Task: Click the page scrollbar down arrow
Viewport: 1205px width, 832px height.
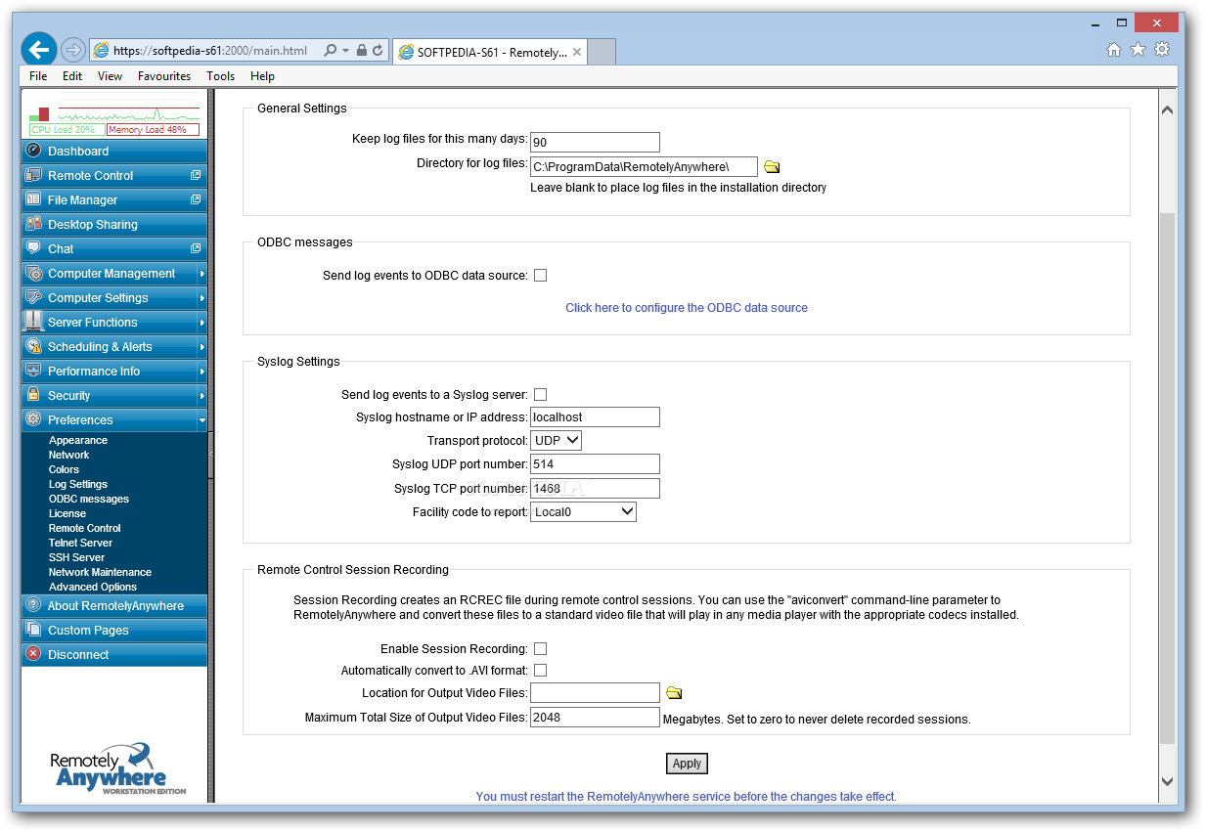Action: point(1166,780)
